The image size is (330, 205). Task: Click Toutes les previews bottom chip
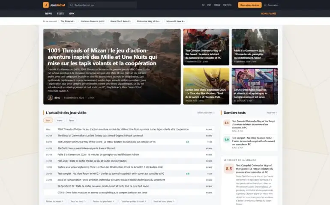104,202
